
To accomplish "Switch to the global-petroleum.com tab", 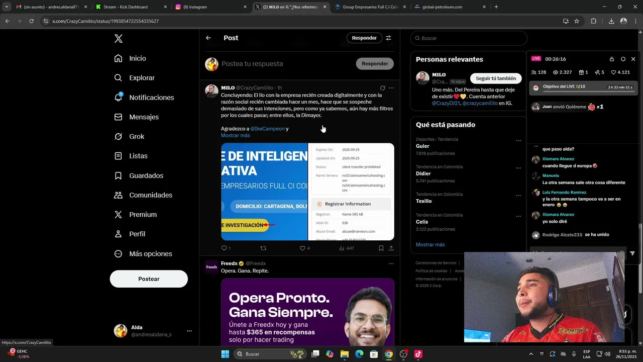I will (451, 7).
